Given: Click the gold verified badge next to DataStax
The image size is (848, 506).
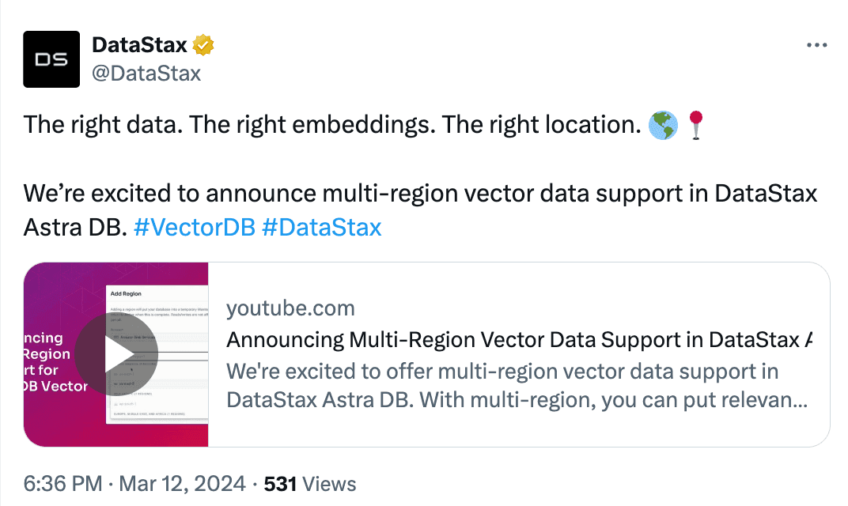Looking at the screenshot, I should click(x=205, y=45).
